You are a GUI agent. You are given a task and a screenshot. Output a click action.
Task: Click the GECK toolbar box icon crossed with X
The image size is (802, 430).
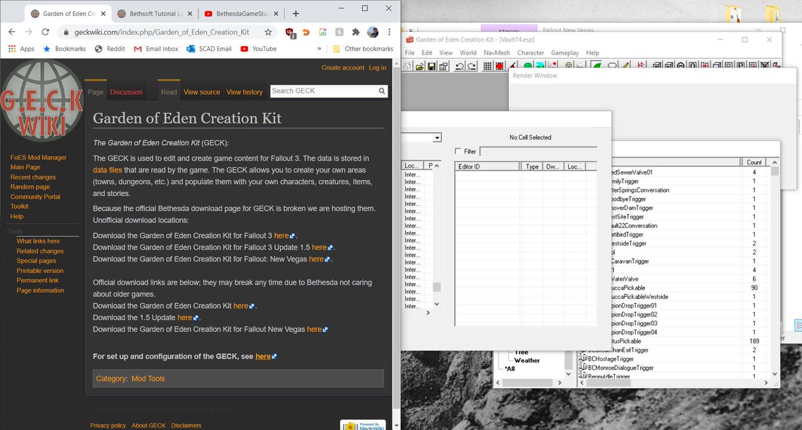click(x=765, y=66)
